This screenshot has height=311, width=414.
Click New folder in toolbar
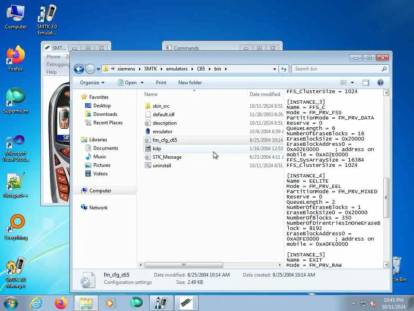point(190,83)
